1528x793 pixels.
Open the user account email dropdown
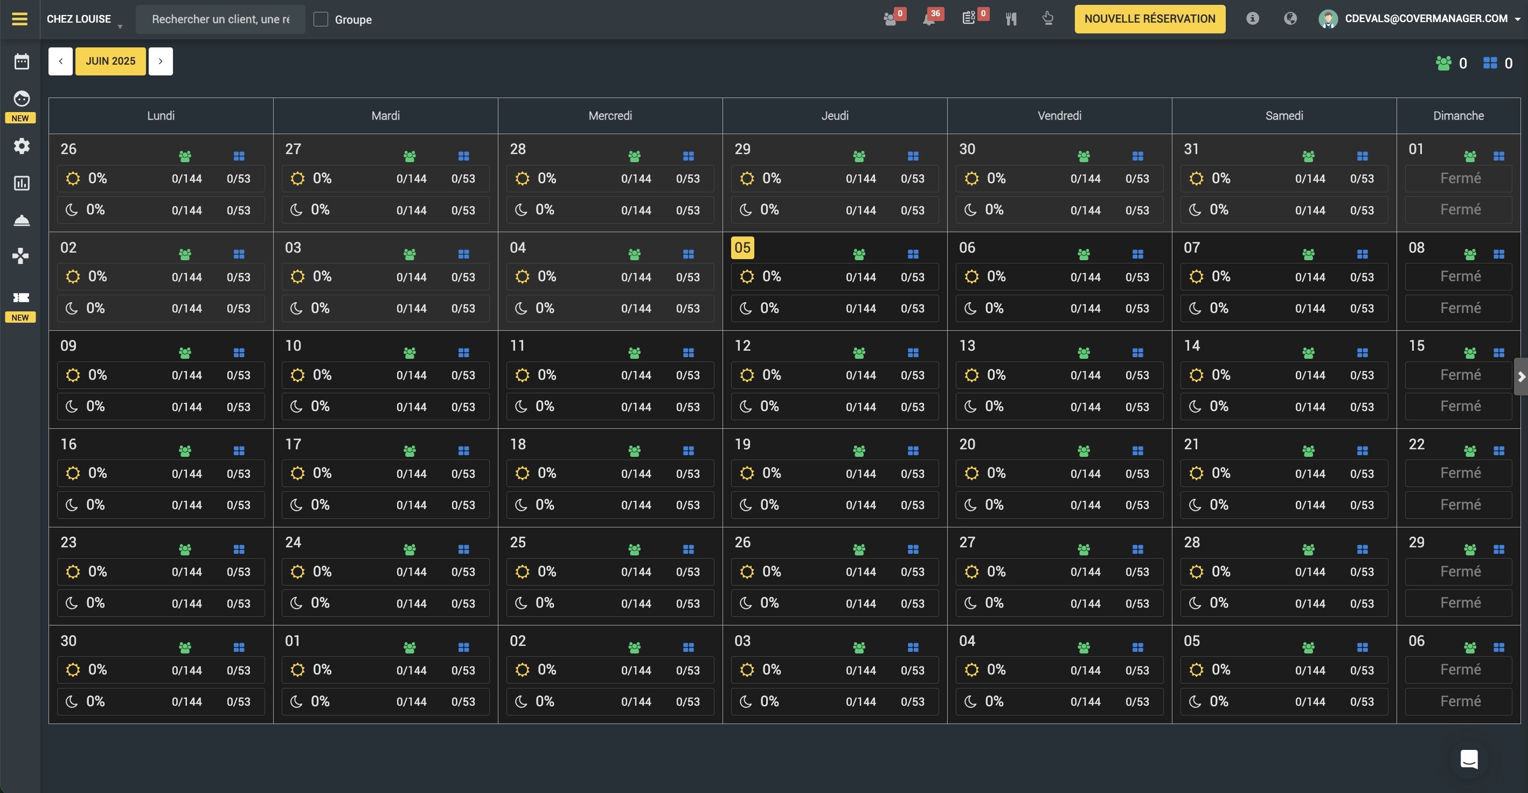1426,19
